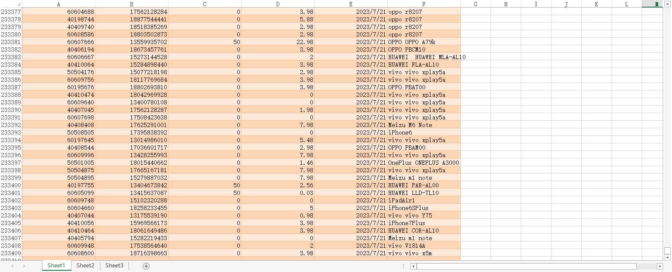Select column F header
The height and width of the screenshot is (272, 672).
tap(424, 4)
